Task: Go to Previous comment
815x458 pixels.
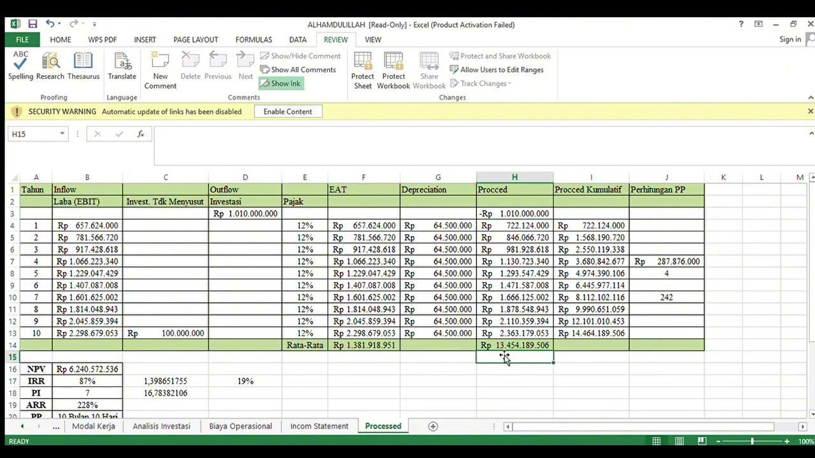Action: click(218, 66)
